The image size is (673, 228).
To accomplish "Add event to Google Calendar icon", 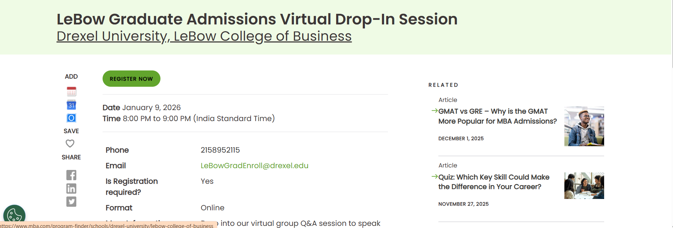I will pos(71,105).
